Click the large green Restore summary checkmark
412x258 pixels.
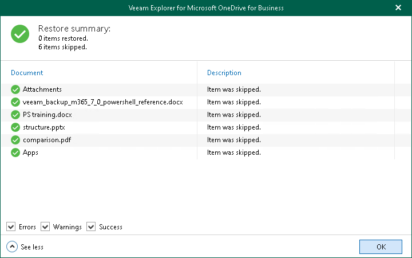point(21,34)
